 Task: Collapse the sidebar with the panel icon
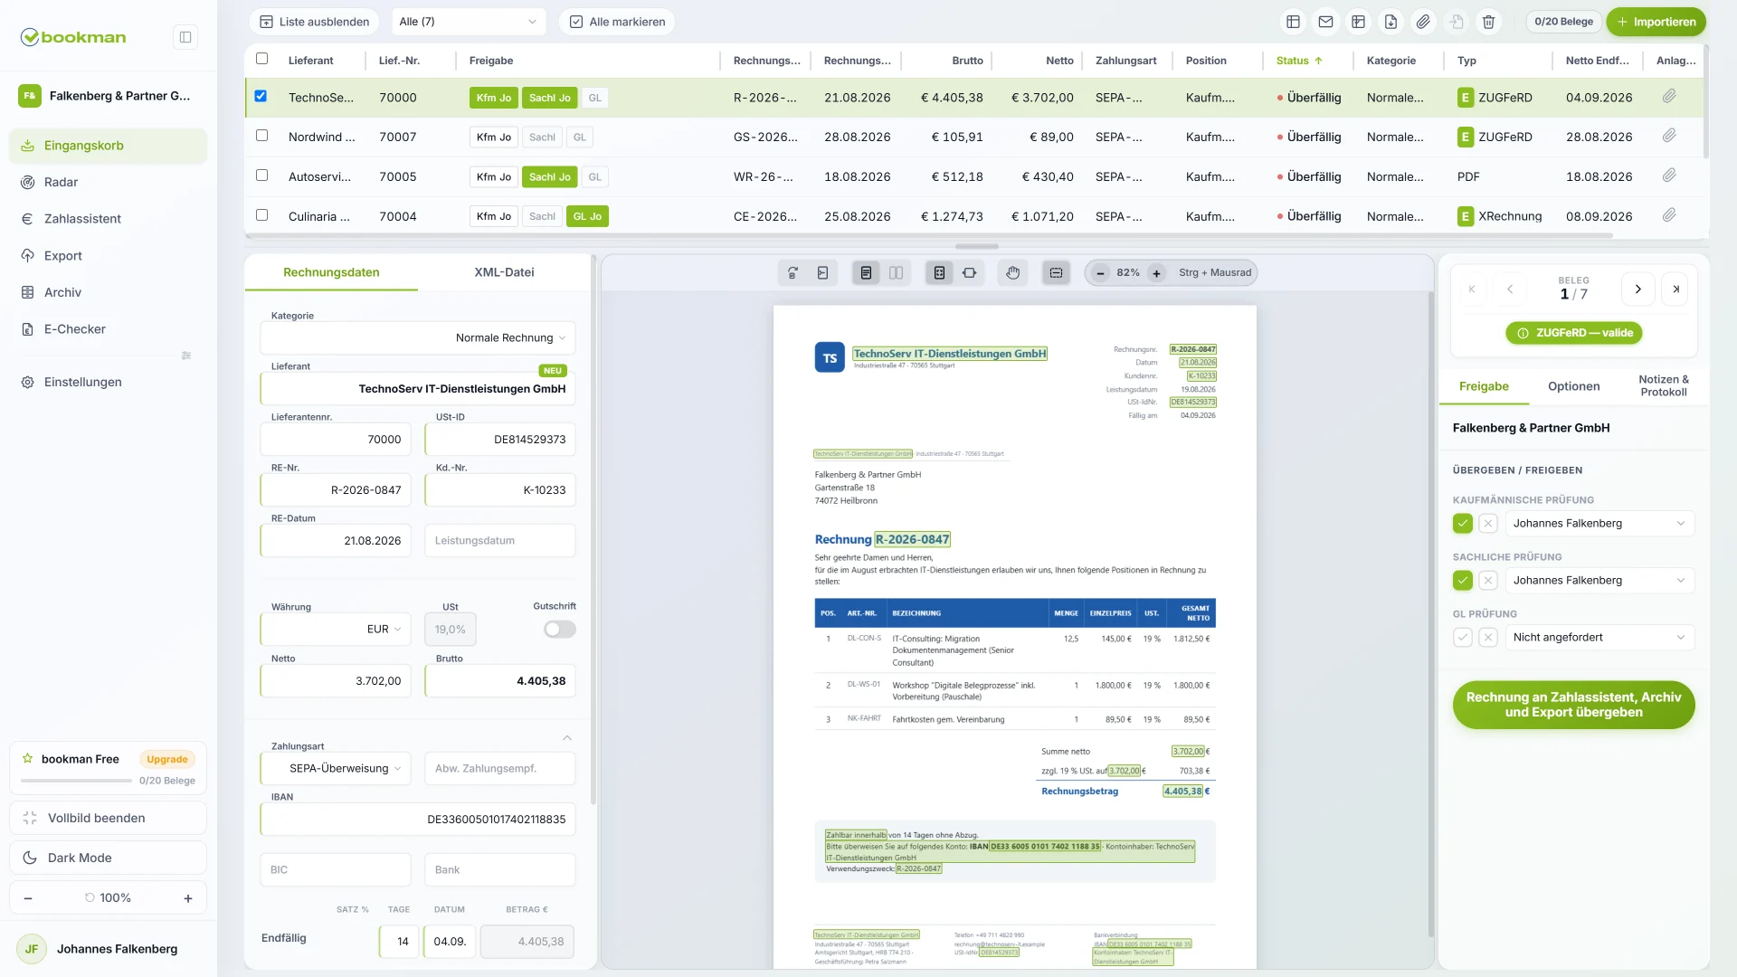pyautogui.click(x=185, y=37)
